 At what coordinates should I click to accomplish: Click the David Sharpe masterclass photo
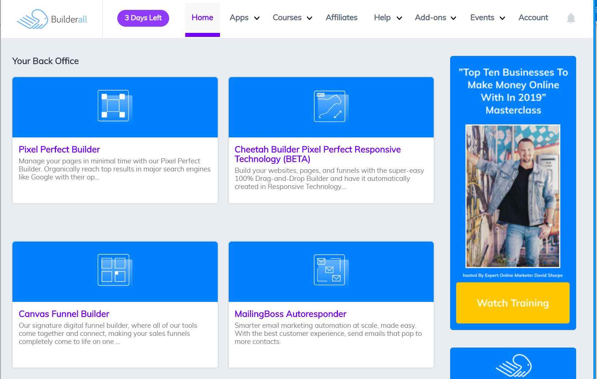(513, 196)
